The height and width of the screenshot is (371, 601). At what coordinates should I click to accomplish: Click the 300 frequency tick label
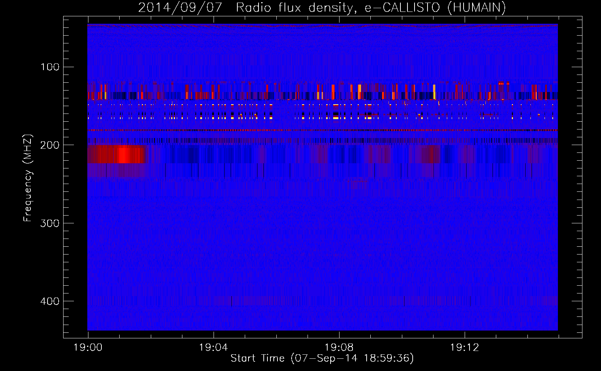50,223
